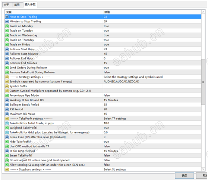Image resolution: width=208 pixels, height=181 pixels.
Task: Click the Bollinger Bands Period value 35
Action: pyautogui.click(x=152, y=105)
